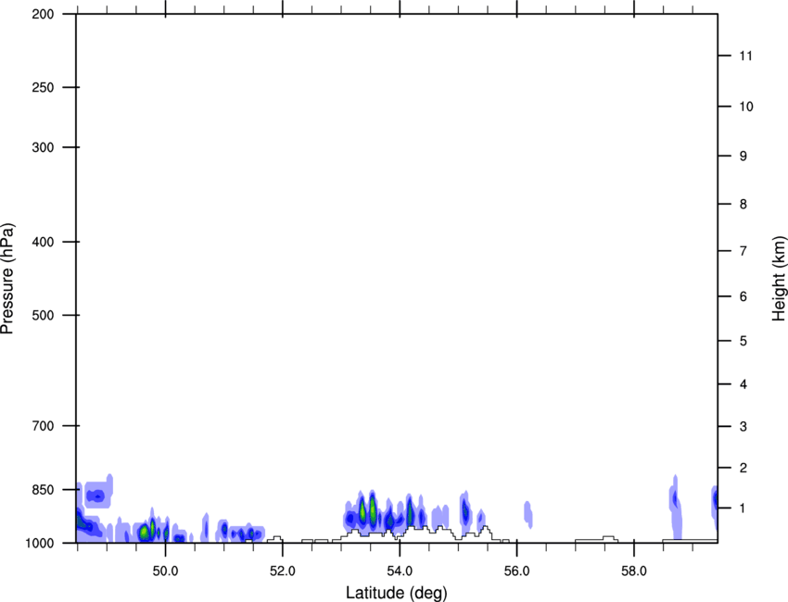Viewport: 788px width, 602px height.
Task: Click the "Latitude (deg)" axis title
Action: tap(396, 593)
